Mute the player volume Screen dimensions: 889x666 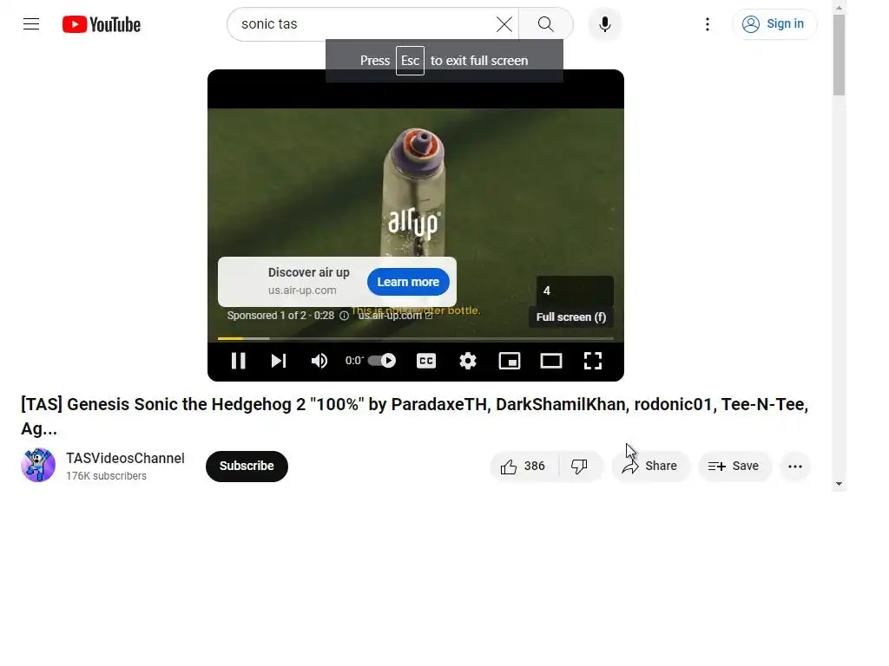[319, 361]
